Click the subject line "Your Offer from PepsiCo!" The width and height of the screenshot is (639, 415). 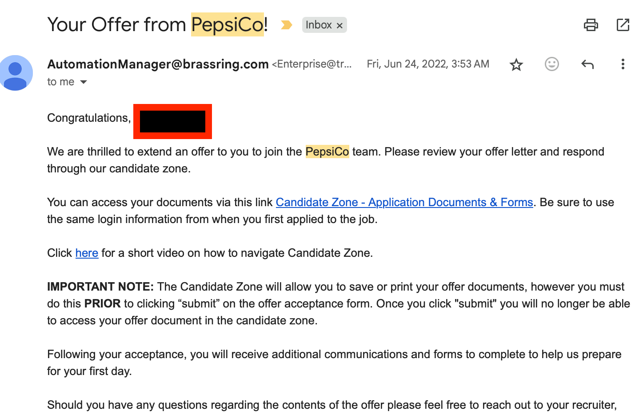point(157,25)
